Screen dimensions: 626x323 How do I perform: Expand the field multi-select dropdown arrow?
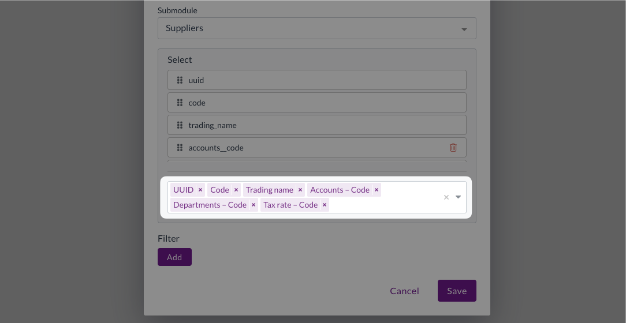click(x=459, y=197)
